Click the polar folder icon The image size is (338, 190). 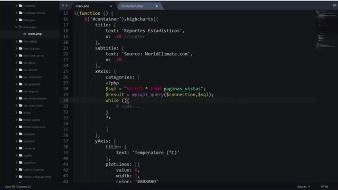(21, 112)
